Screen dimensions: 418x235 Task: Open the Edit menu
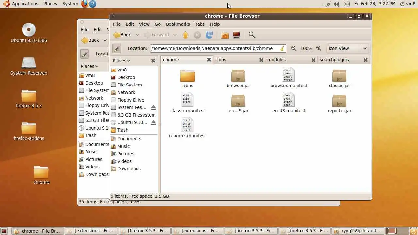[130, 24]
